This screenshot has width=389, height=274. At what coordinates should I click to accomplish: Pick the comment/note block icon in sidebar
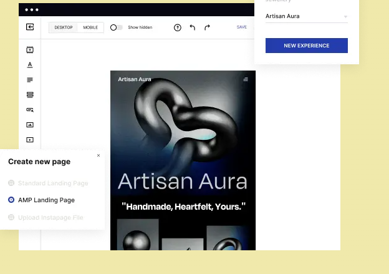tap(30, 80)
